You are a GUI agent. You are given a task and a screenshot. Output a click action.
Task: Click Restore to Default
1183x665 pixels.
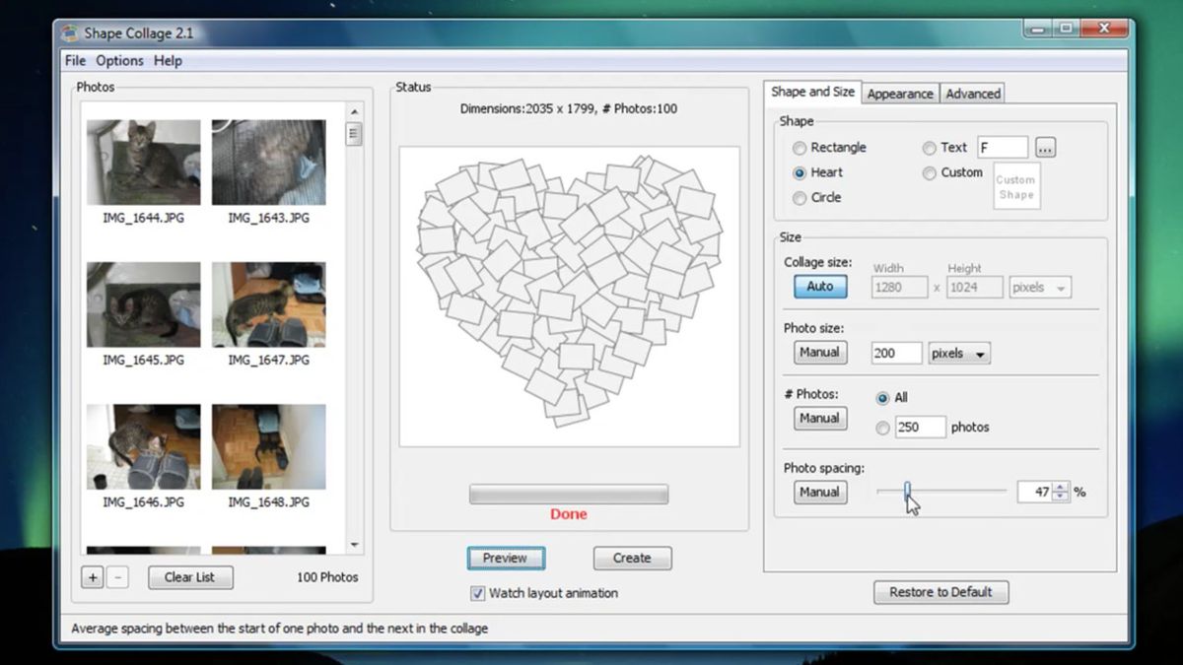tap(940, 592)
